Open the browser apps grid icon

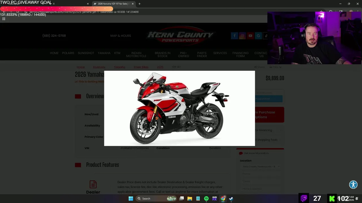[x=4, y=19]
